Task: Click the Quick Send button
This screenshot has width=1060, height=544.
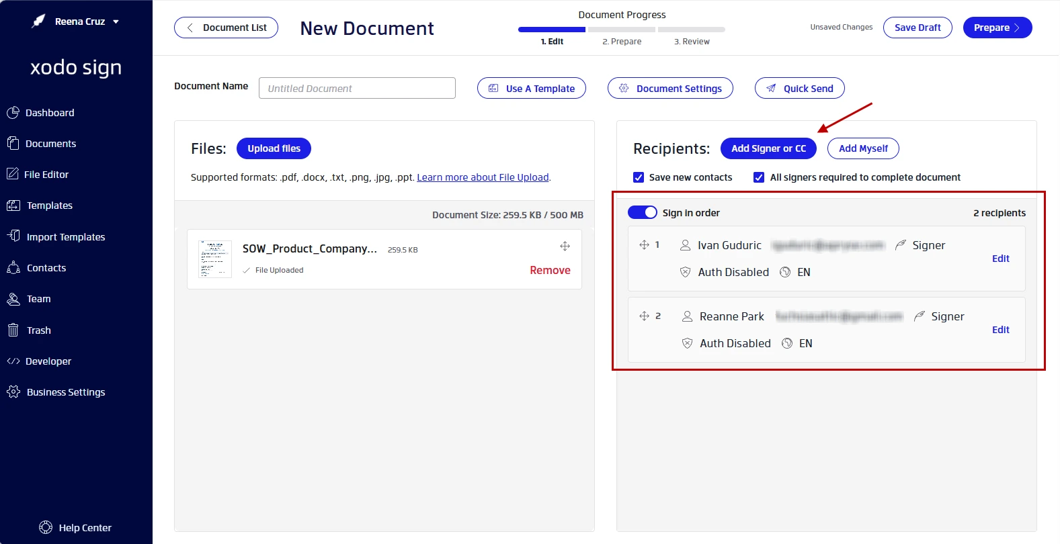Action: pos(799,88)
